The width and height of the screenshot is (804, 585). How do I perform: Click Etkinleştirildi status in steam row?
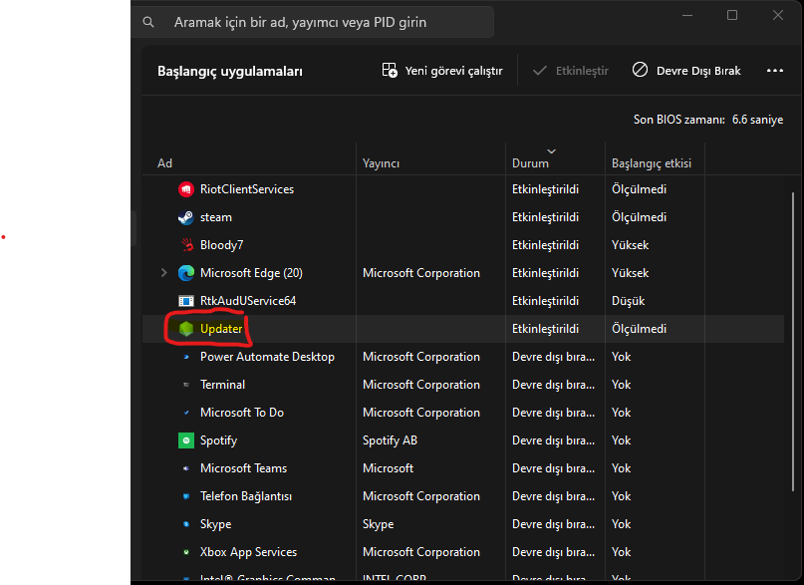(545, 217)
